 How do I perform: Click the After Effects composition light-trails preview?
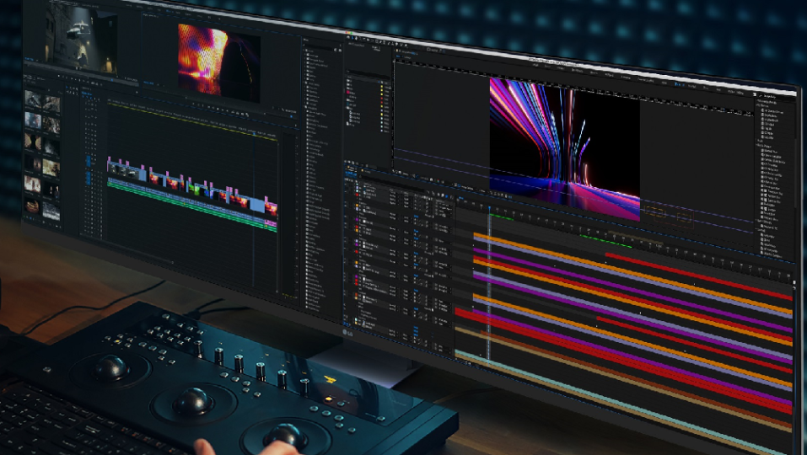tap(565, 150)
